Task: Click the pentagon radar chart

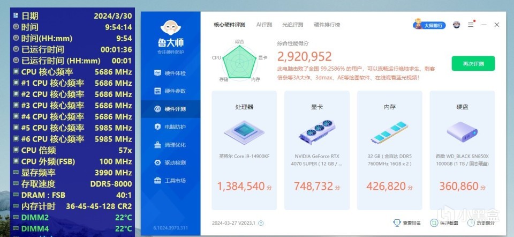Action: click(x=239, y=62)
